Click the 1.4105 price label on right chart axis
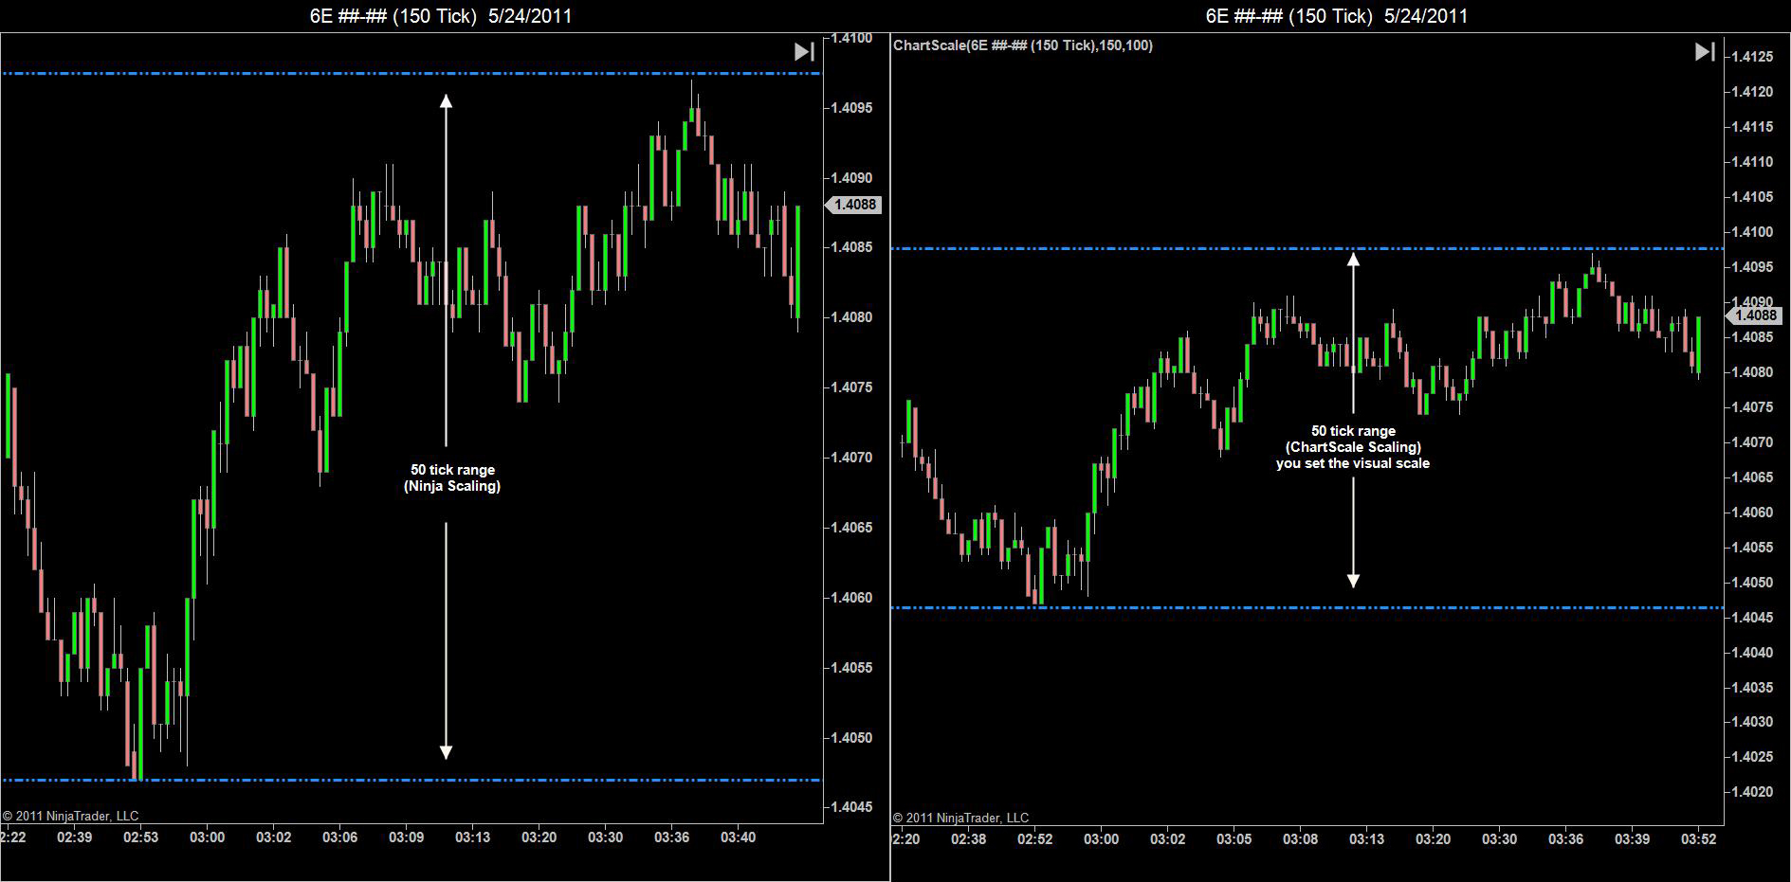1791x882 pixels. click(x=1752, y=197)
